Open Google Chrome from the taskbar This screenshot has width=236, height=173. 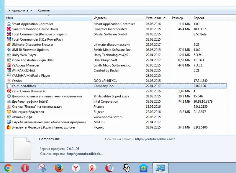8,168
